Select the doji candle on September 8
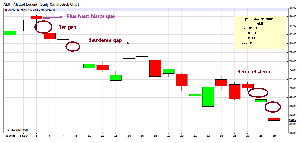The image size is (302, 143). click(76, 52)
